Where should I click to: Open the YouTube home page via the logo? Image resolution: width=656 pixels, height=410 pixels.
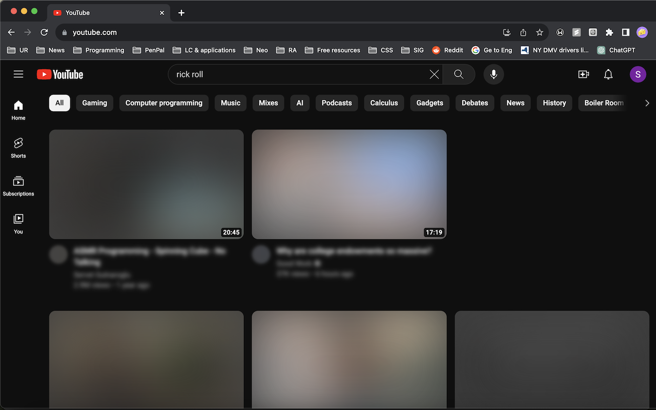pyautogui.click(x=59, y=74)
